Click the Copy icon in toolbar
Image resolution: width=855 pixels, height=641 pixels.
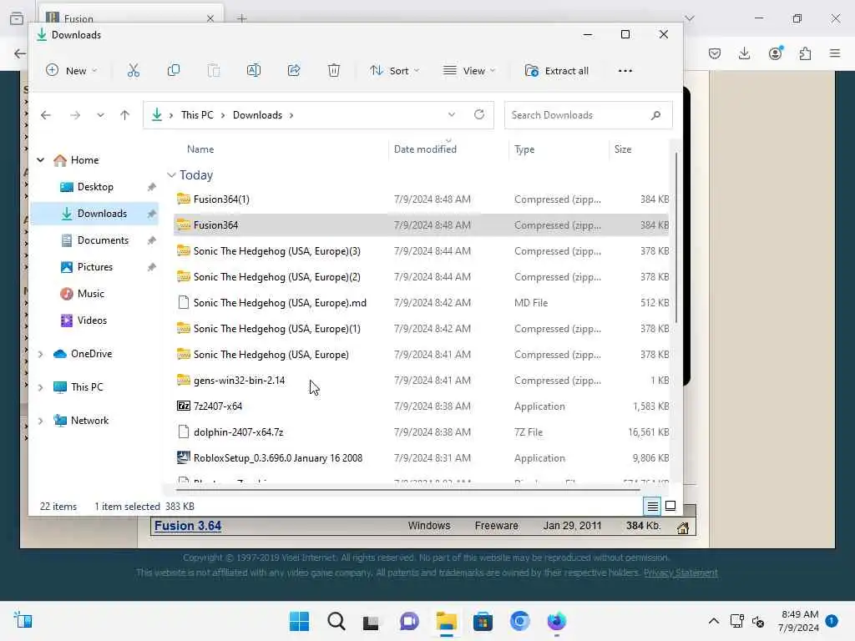tap(174, 70)
